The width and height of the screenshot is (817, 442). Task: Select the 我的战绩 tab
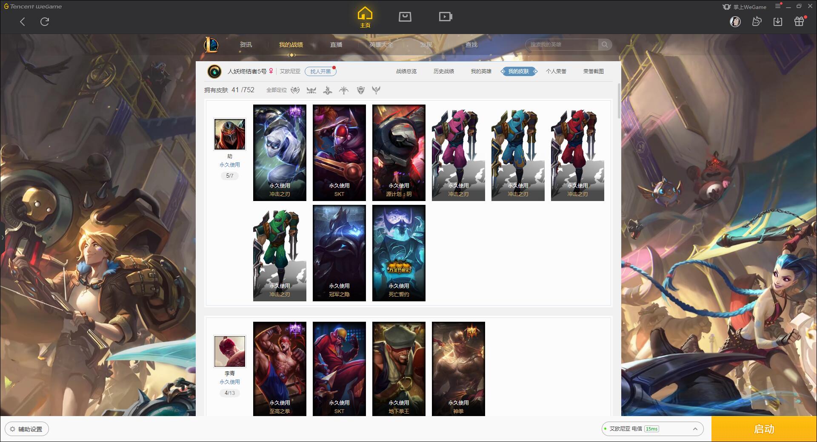click(291, 45)
